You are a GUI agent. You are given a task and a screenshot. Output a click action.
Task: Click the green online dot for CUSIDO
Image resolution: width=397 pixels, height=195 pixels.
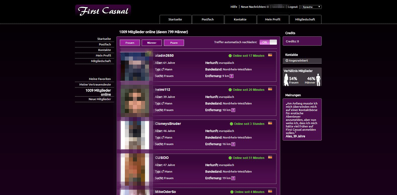[230, 158]
